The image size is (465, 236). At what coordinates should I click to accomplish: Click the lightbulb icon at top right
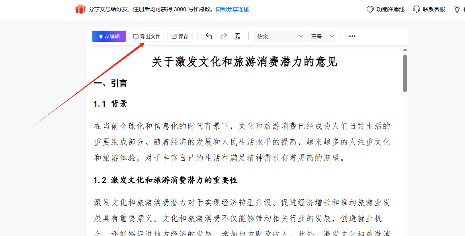457,9
